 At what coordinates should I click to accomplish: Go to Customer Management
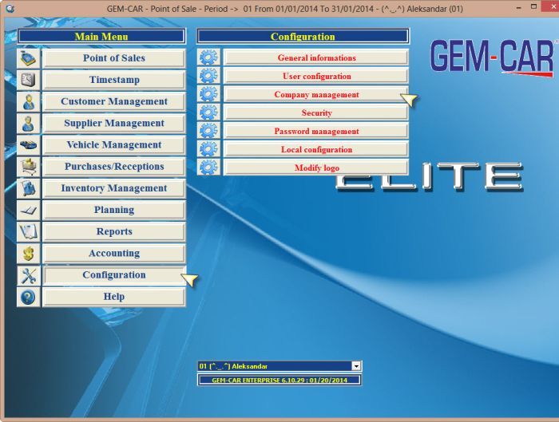tap(114, 101)
